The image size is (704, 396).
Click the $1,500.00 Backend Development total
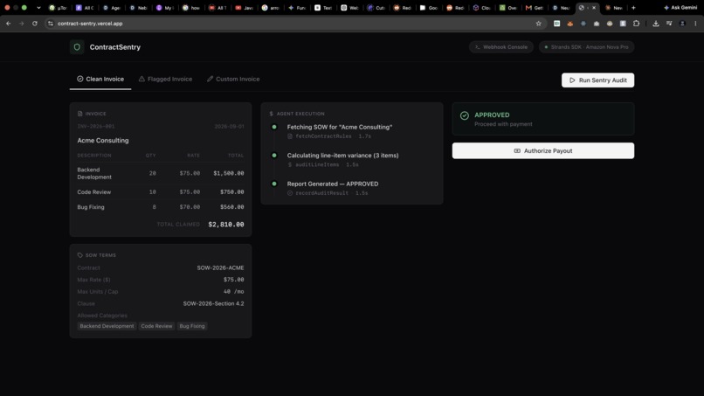click(x=229, y=173)
